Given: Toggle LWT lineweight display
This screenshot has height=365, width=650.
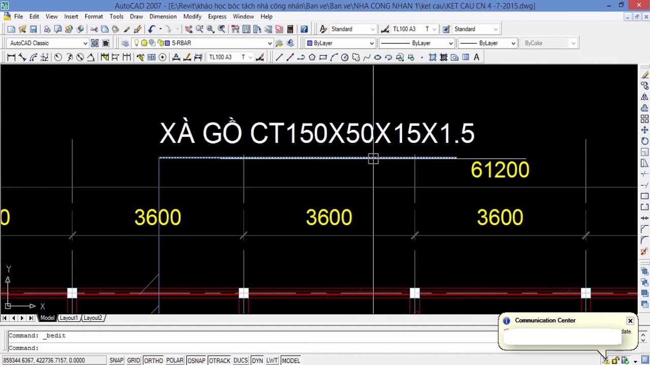Looking at the screenshot, I should (x=272, y=360).
